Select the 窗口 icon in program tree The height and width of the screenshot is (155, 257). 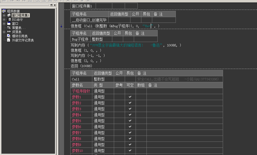point(9,24)
